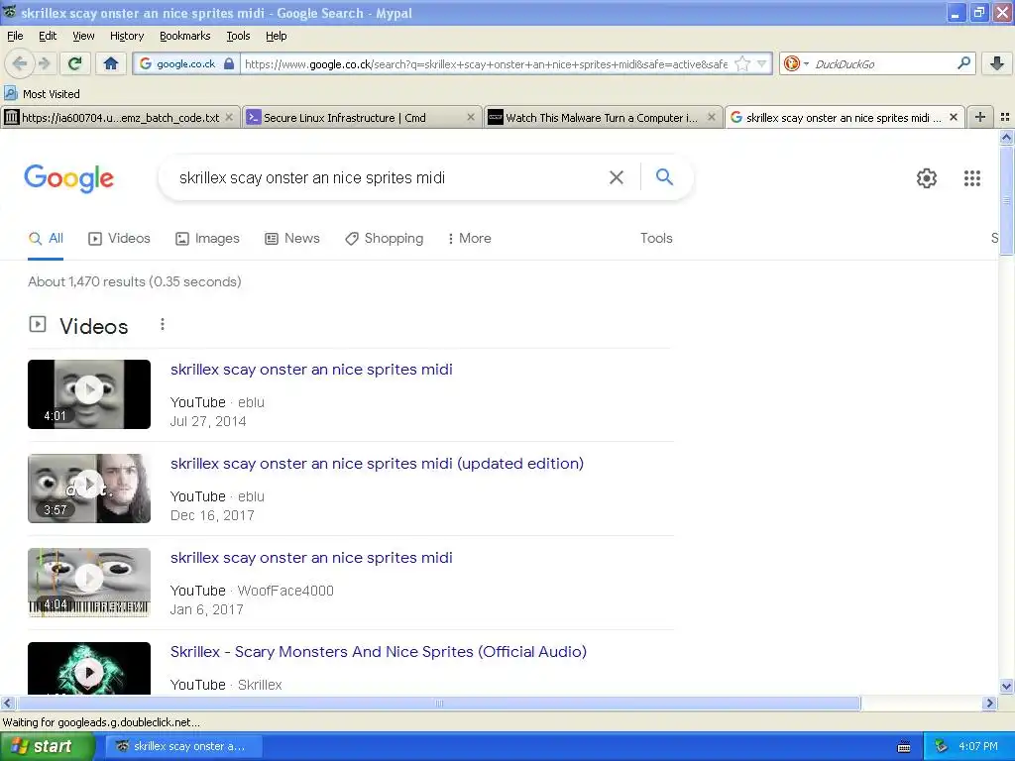Open the Most Visited bookmarks folder
The image size is (1015, 761).
click(x=42, y=94)
